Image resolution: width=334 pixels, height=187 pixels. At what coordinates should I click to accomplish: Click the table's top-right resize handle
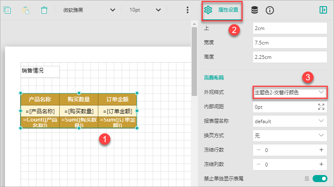pyautogui.click(x=137, y=93)
